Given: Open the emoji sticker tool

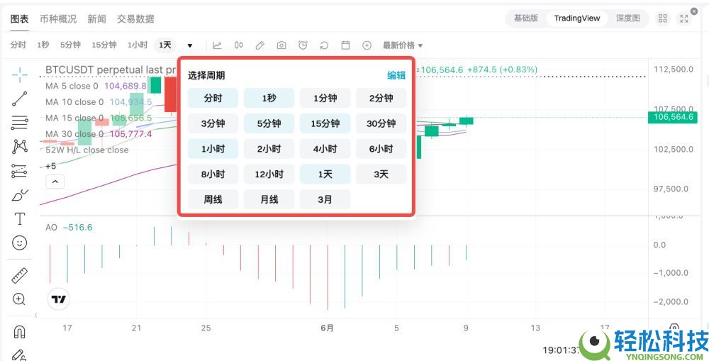Looking at the screenshot, I should [x=19, y=243].
